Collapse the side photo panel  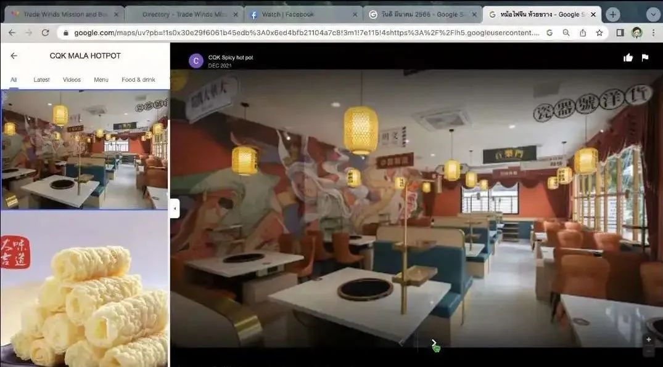(175, 208)
